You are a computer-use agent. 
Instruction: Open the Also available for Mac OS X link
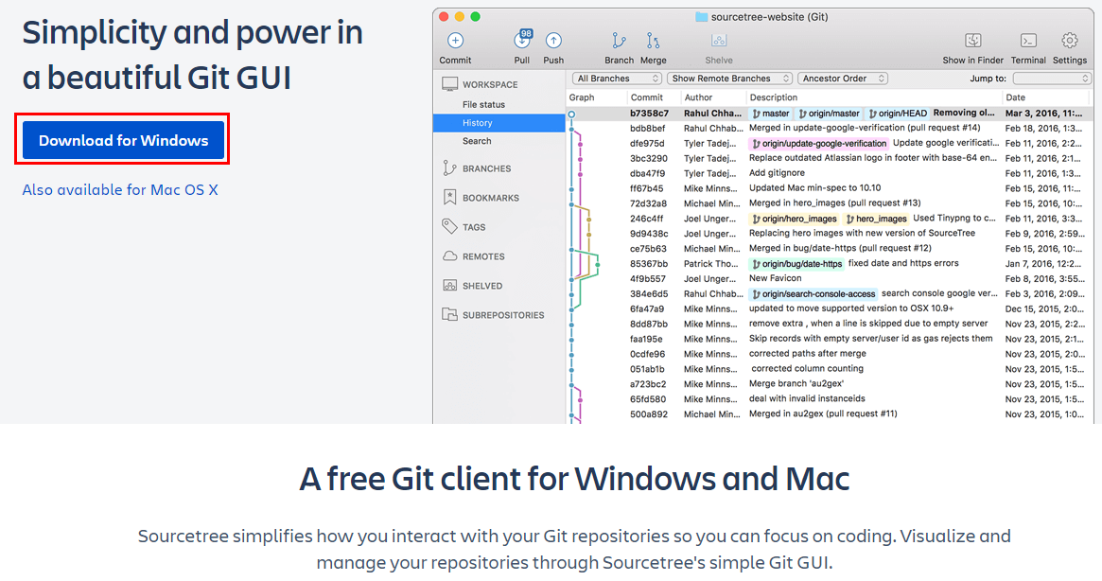(120, 190)
